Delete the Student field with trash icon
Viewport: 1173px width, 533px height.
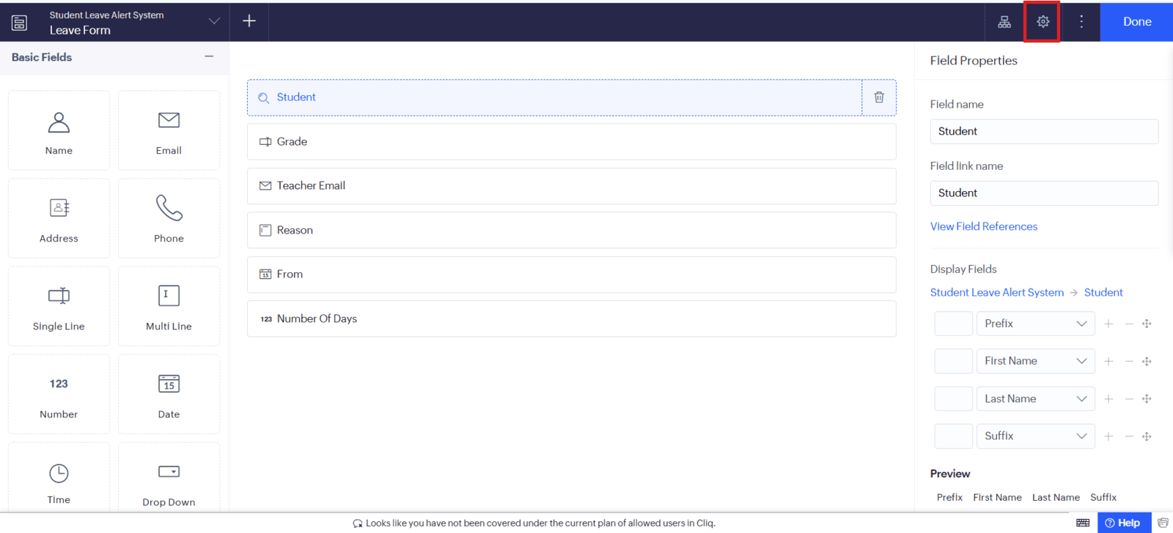click(x=878, y=97)
